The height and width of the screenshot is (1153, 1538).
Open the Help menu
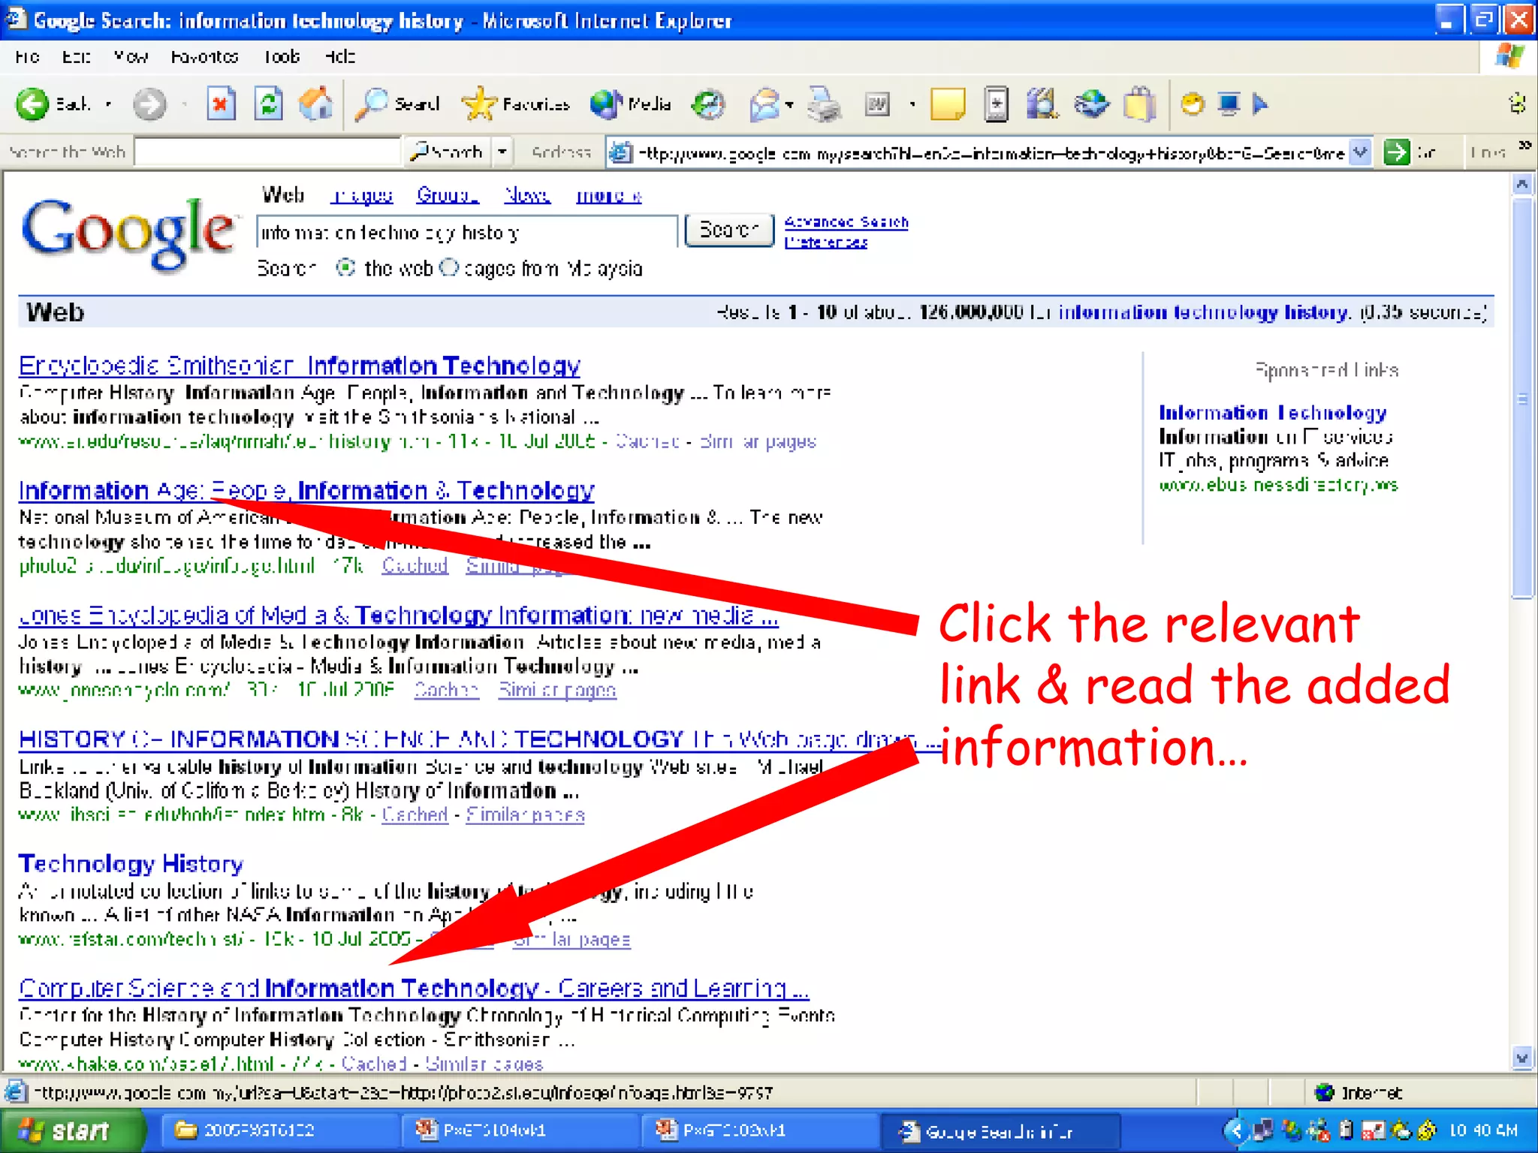click(x=339, y=56)
